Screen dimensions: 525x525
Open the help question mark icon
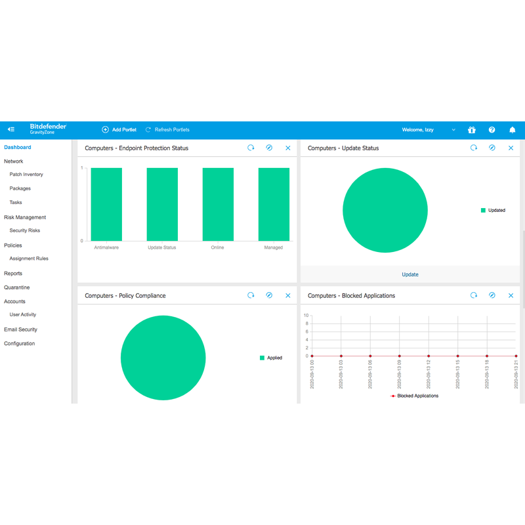(492, 130)
